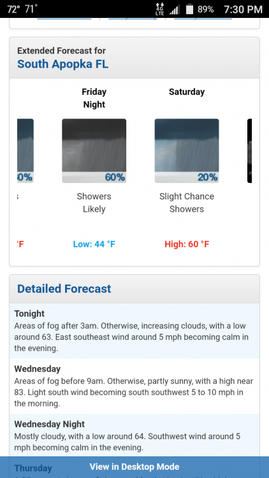Tap the battery icon in status bar

tap(190, 9)
